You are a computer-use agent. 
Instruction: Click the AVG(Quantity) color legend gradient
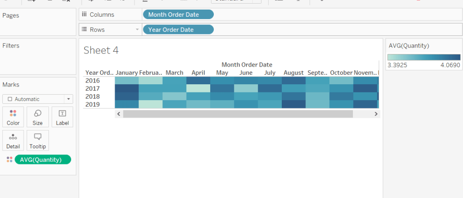pyautogui.click(x=424, y=58)
